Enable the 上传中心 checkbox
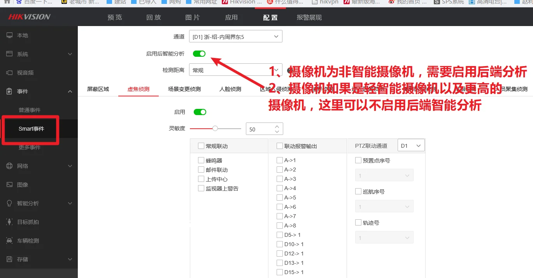This screenshot has height=278, width=533. (x=201, y=179)
